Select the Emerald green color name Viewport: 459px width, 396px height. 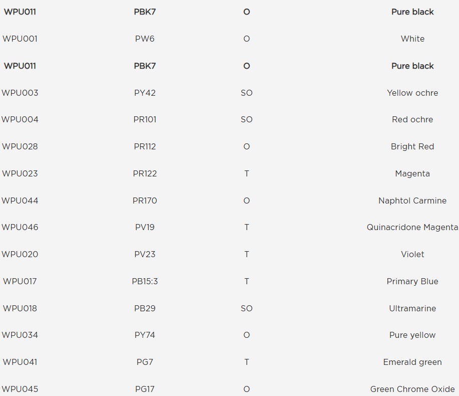(412, 362)
